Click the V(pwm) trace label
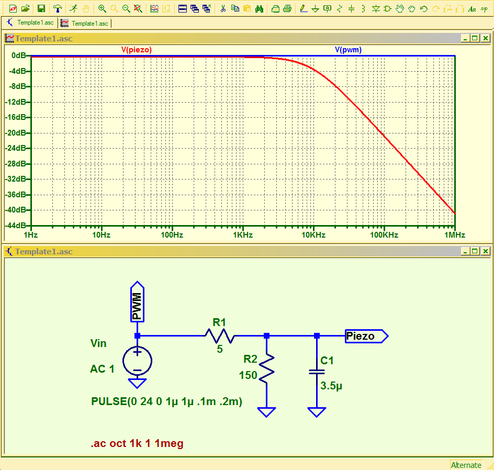This screenshot has width=494, height=470. click(x=348, y=50)
